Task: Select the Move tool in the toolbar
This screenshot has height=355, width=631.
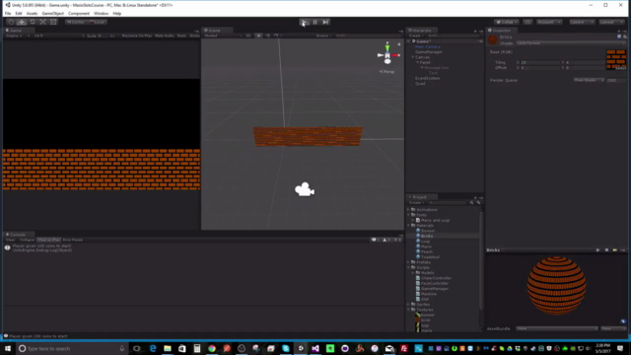Action: pyautogui.click(x=22, y=22)
